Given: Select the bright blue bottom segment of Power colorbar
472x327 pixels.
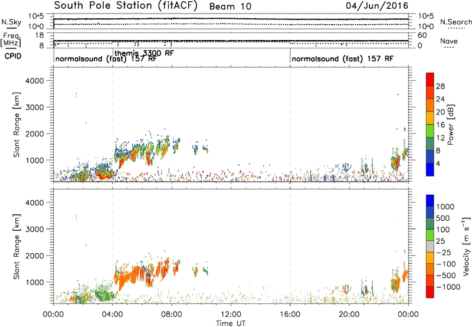Looking at the screenshot, I should tap(430, 169).
